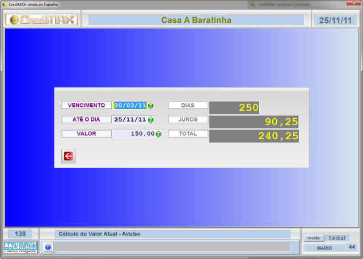363x259 pixels.
Task: Click the green indicator beside the Vencimento date
Action: (151, 106)
